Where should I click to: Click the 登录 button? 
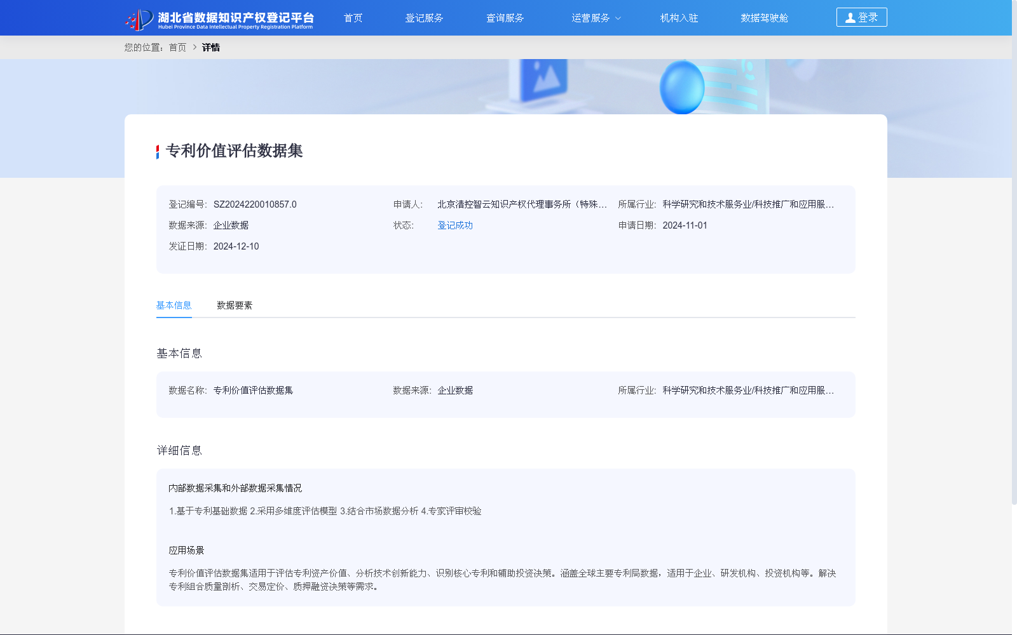tap(861, 17)
